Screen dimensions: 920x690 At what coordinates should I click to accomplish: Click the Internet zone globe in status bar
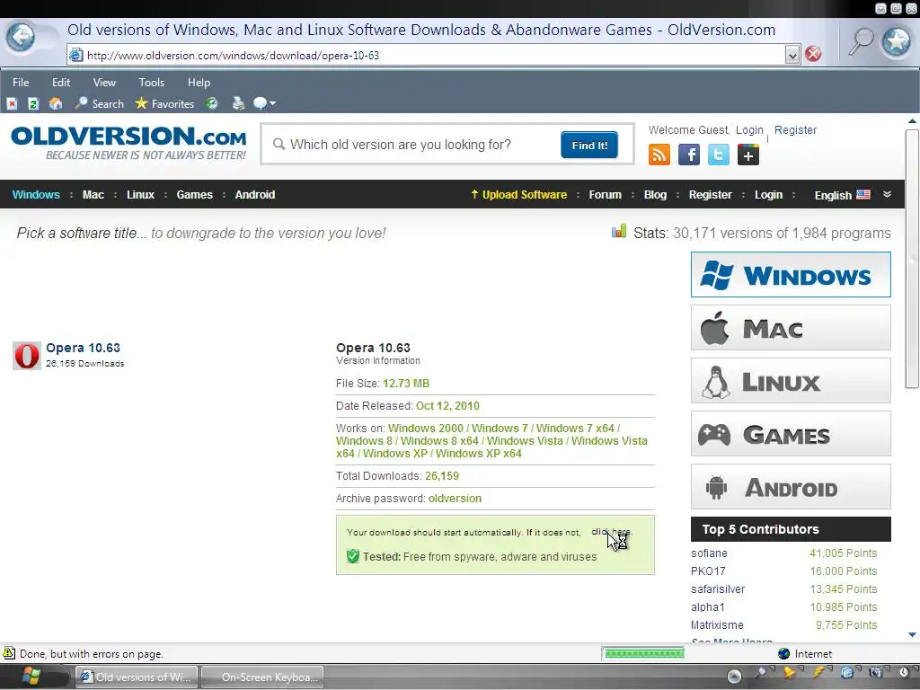click(x=783, y=654)
